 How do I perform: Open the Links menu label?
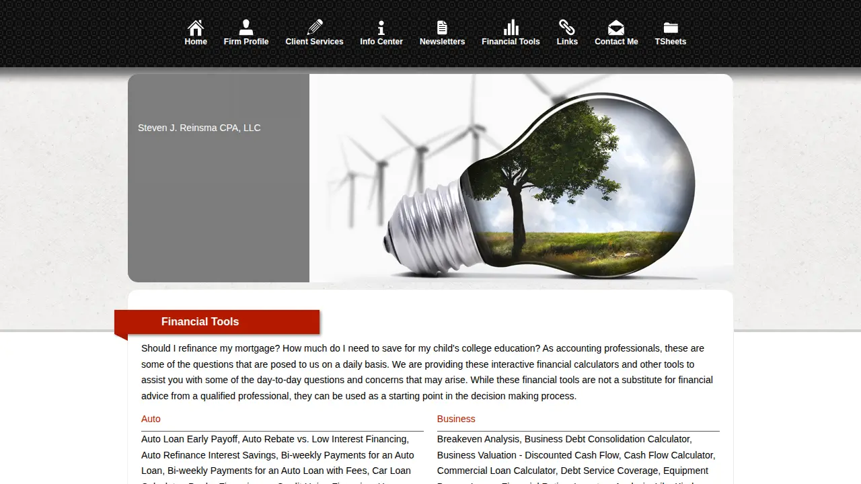point(567,42)
